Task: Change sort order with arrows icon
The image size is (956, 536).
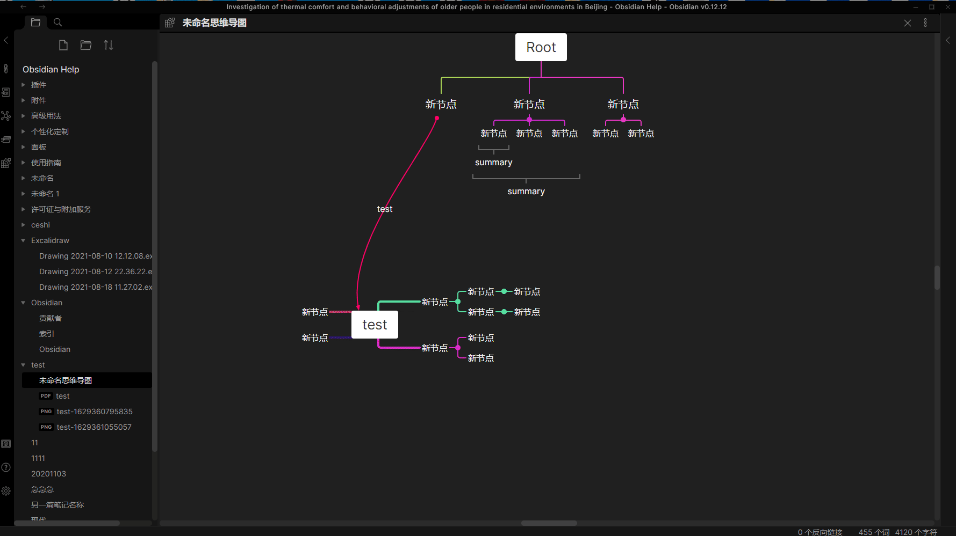Action: click(109, 45)
